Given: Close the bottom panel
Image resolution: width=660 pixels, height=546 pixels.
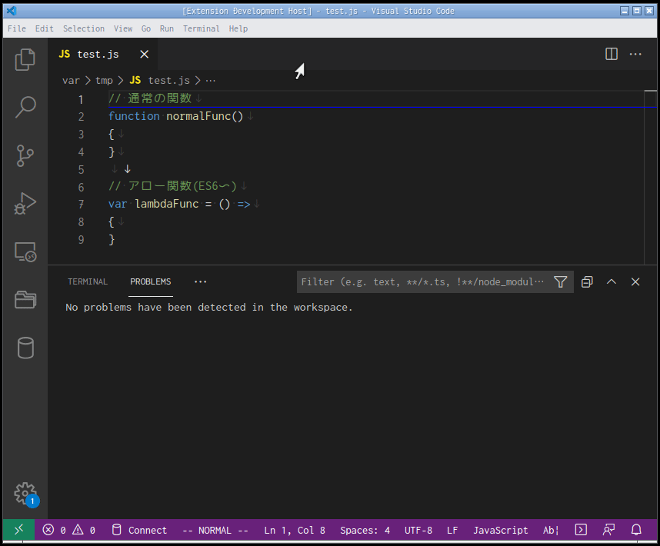Looking at the screenshot, I should (x=635, y=281).
